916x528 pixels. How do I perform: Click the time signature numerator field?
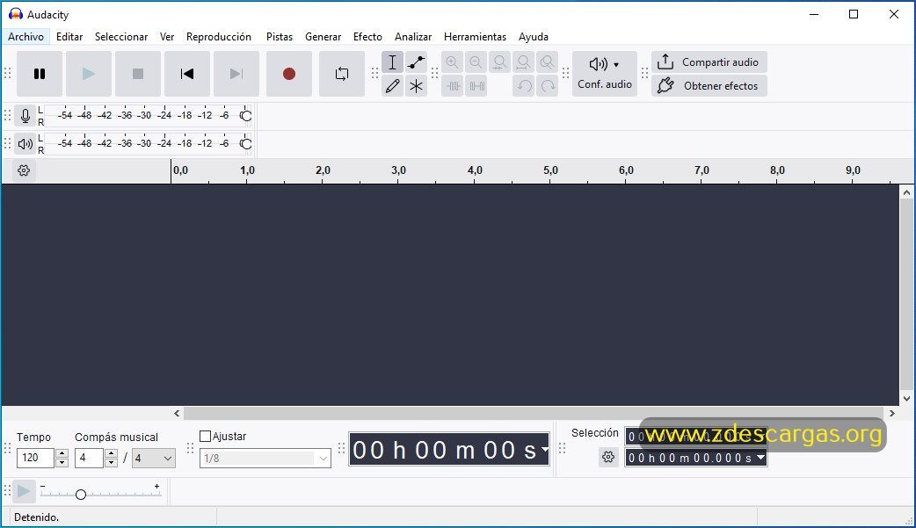[89, 458]
